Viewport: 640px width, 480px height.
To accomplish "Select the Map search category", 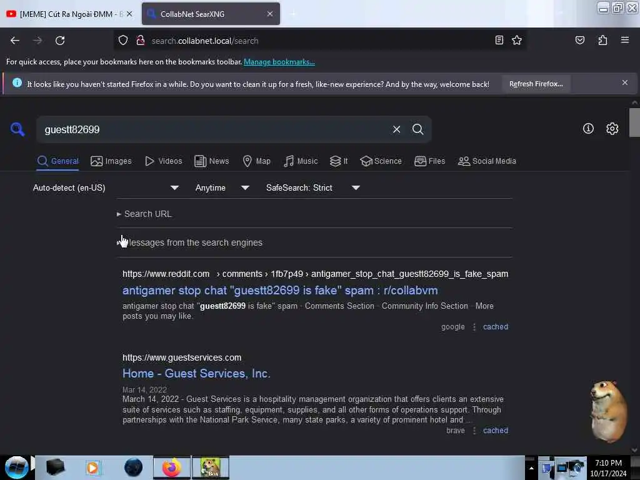I will tap(256, 161).
